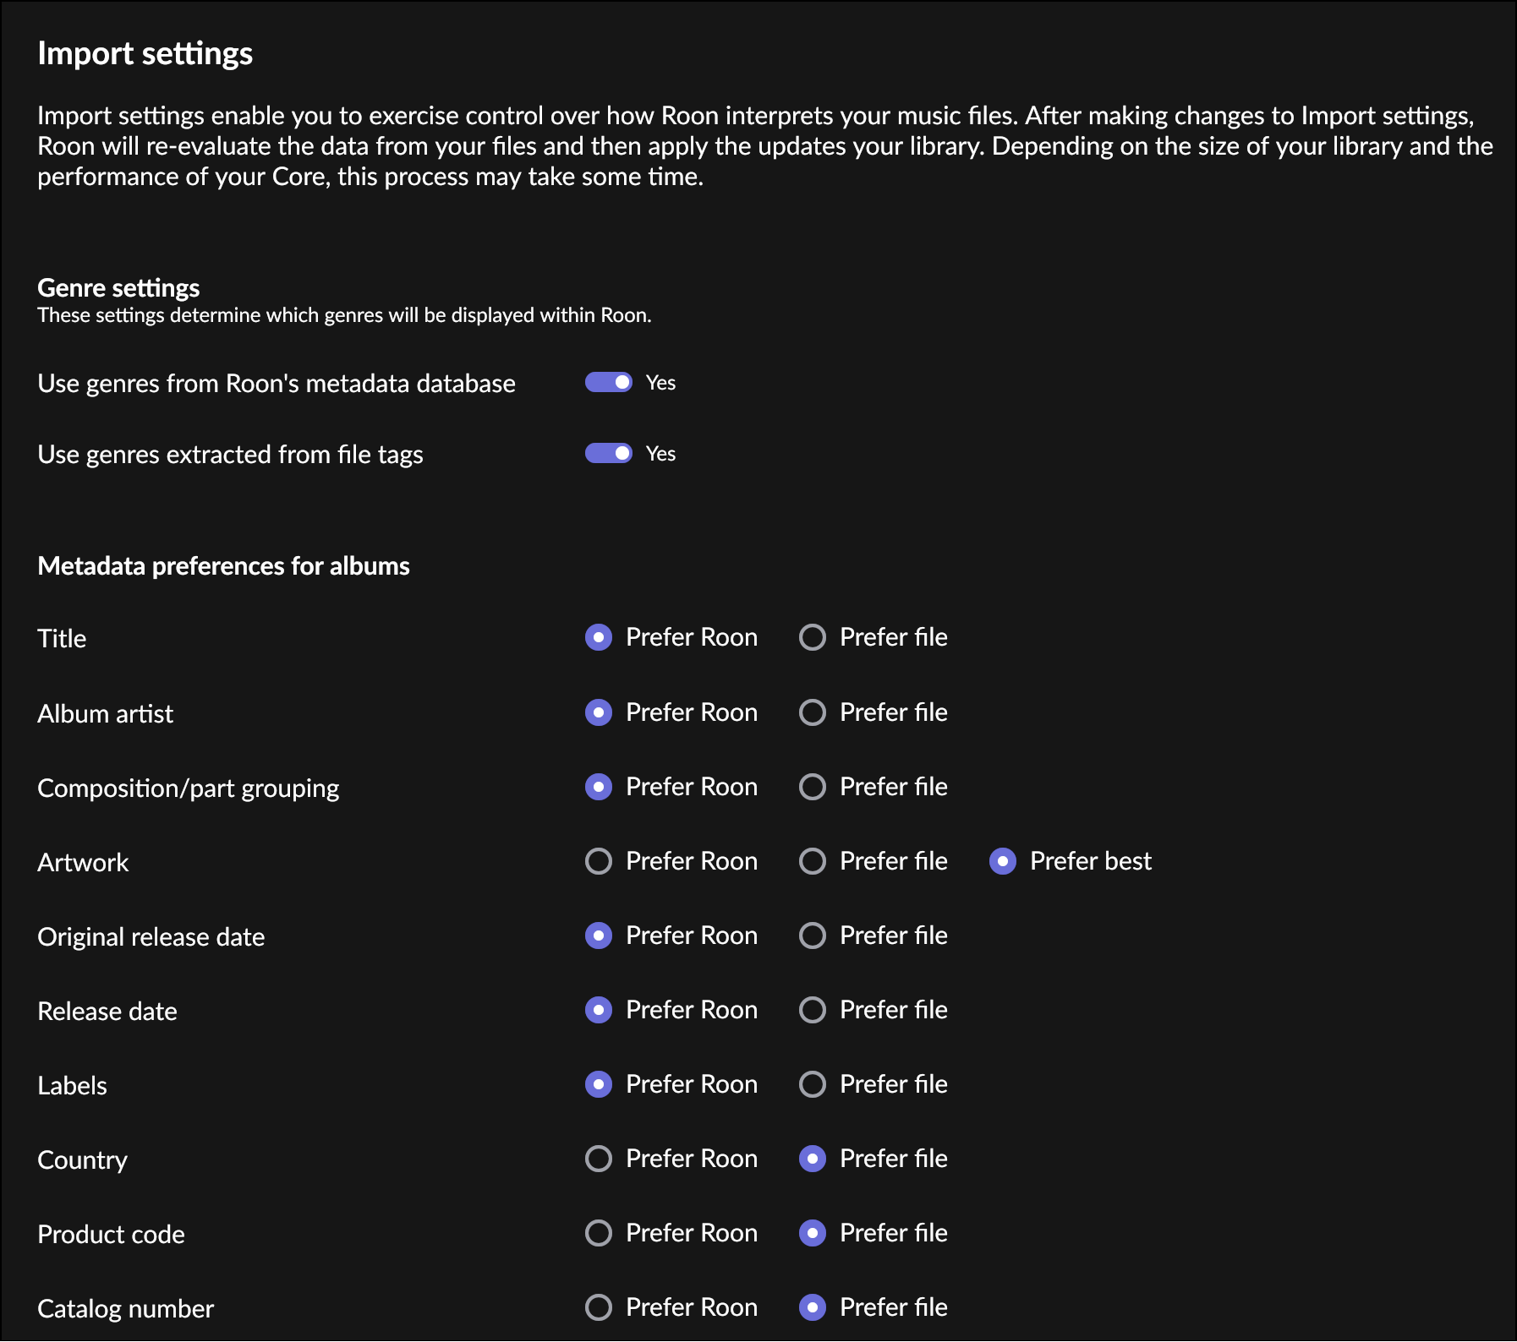
Task: Select Prefer file for Catalog number
Action: (x=813, y=1307)
